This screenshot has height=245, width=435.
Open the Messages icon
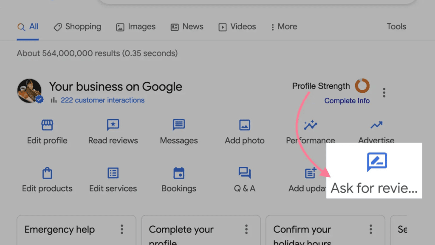pyautogui.click(x=179, y=125)
